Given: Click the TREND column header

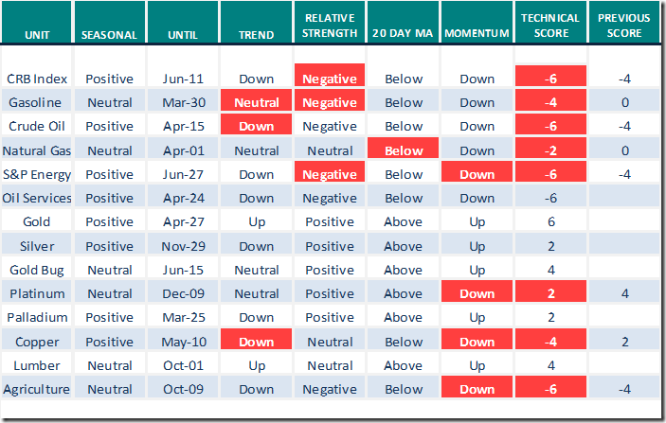Looking at the screenshot, I should pos(258,35).
